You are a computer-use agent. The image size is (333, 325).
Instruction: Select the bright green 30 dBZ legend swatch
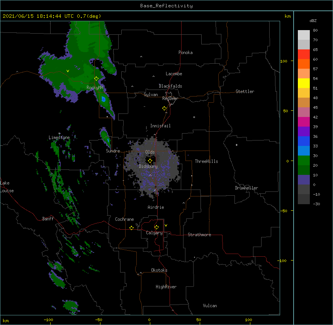click(x=304, y=160)
